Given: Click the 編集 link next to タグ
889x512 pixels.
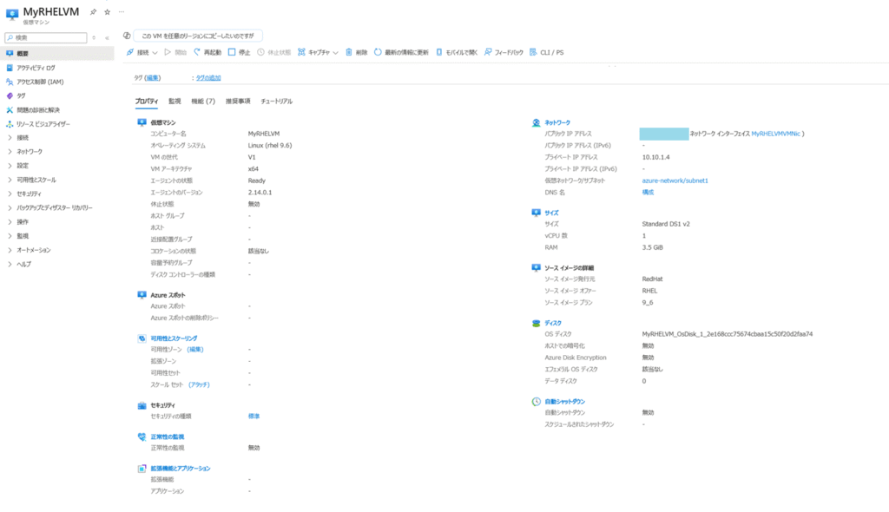Looking at the screenshot, I should 153,78.
